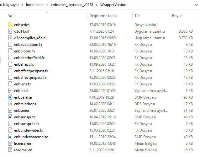The image size is (200, 157).
Task: Select the enbsunsprite BMP image icon
Action: pos(10,117)
